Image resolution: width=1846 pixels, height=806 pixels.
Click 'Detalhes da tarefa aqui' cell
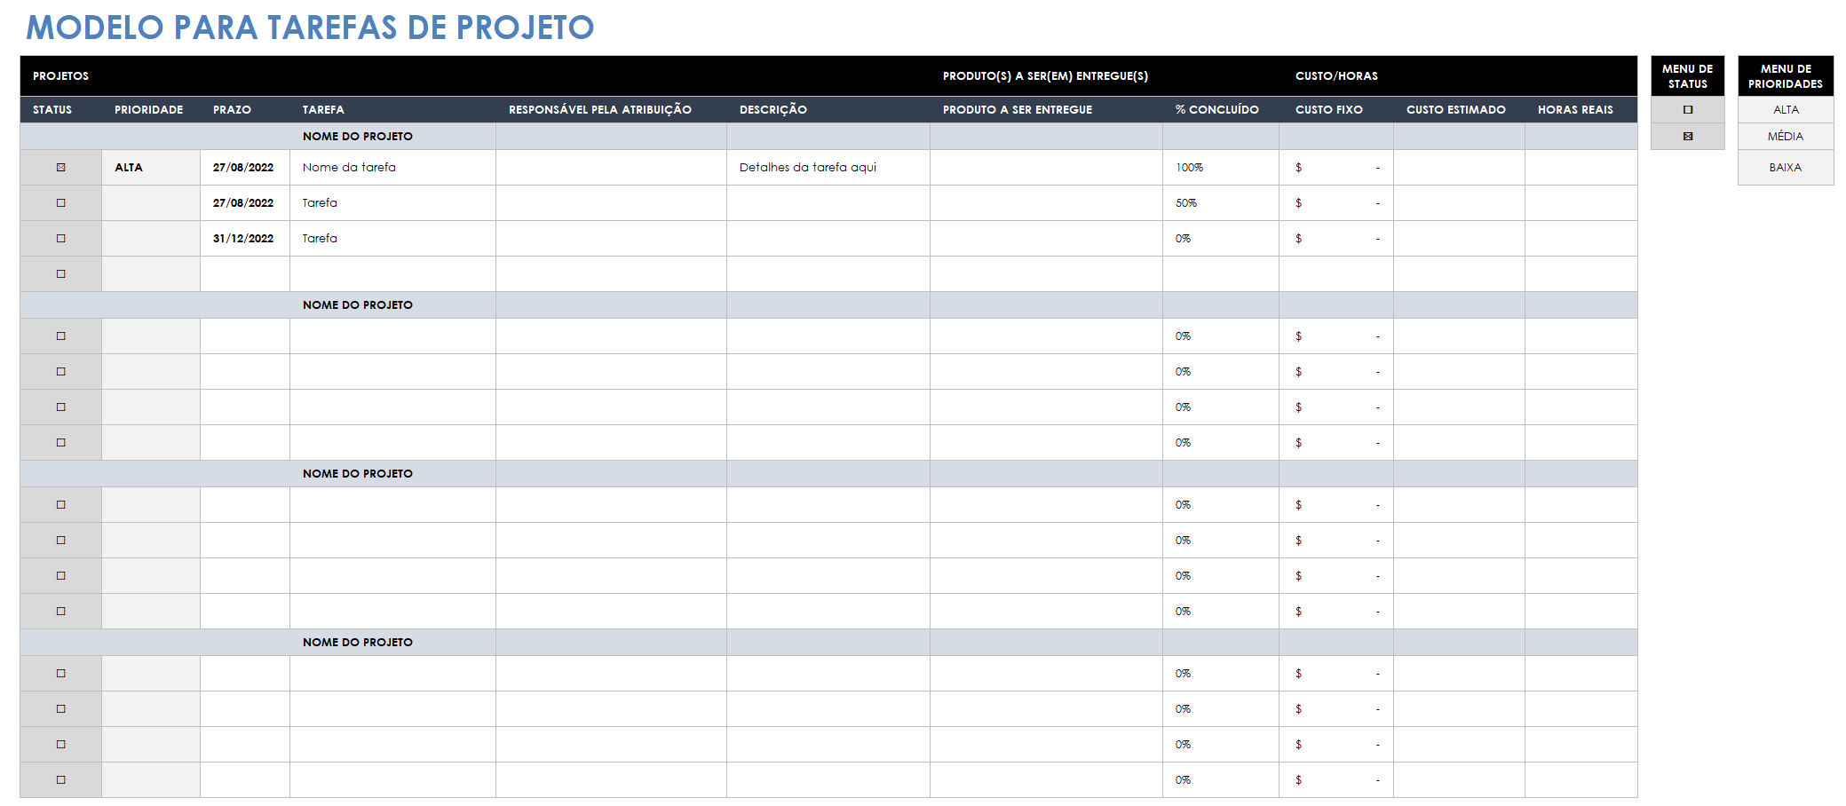(x=828, y=167)
